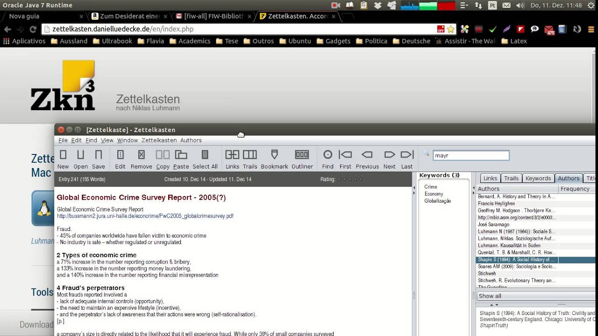The image size is (598, 336).
Task: Click the Save toolbar icon
Action: 99,154
